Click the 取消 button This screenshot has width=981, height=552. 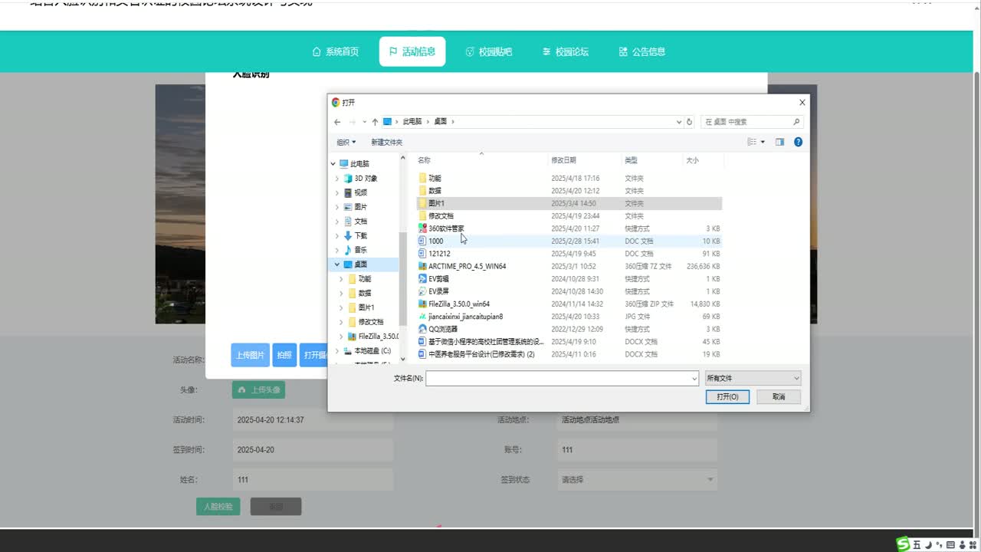point(779,396)
